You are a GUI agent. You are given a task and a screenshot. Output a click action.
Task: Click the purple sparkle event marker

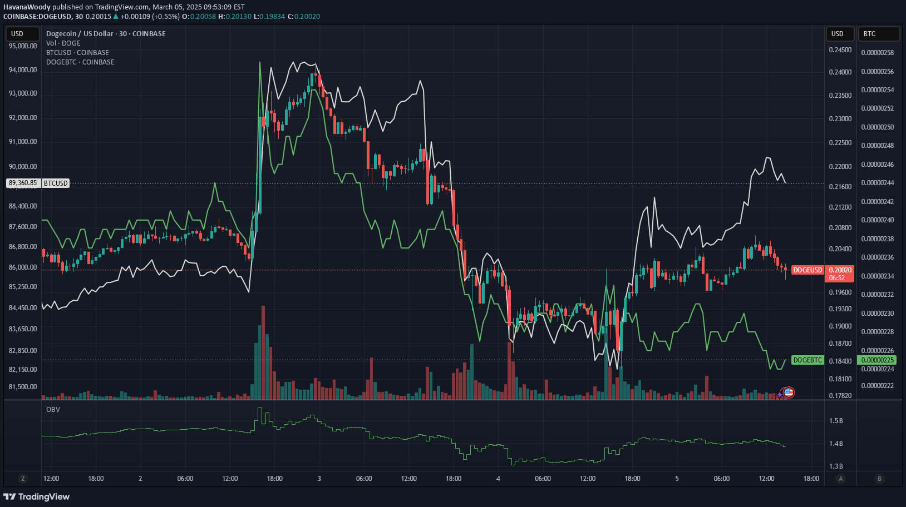coord(781,394)
